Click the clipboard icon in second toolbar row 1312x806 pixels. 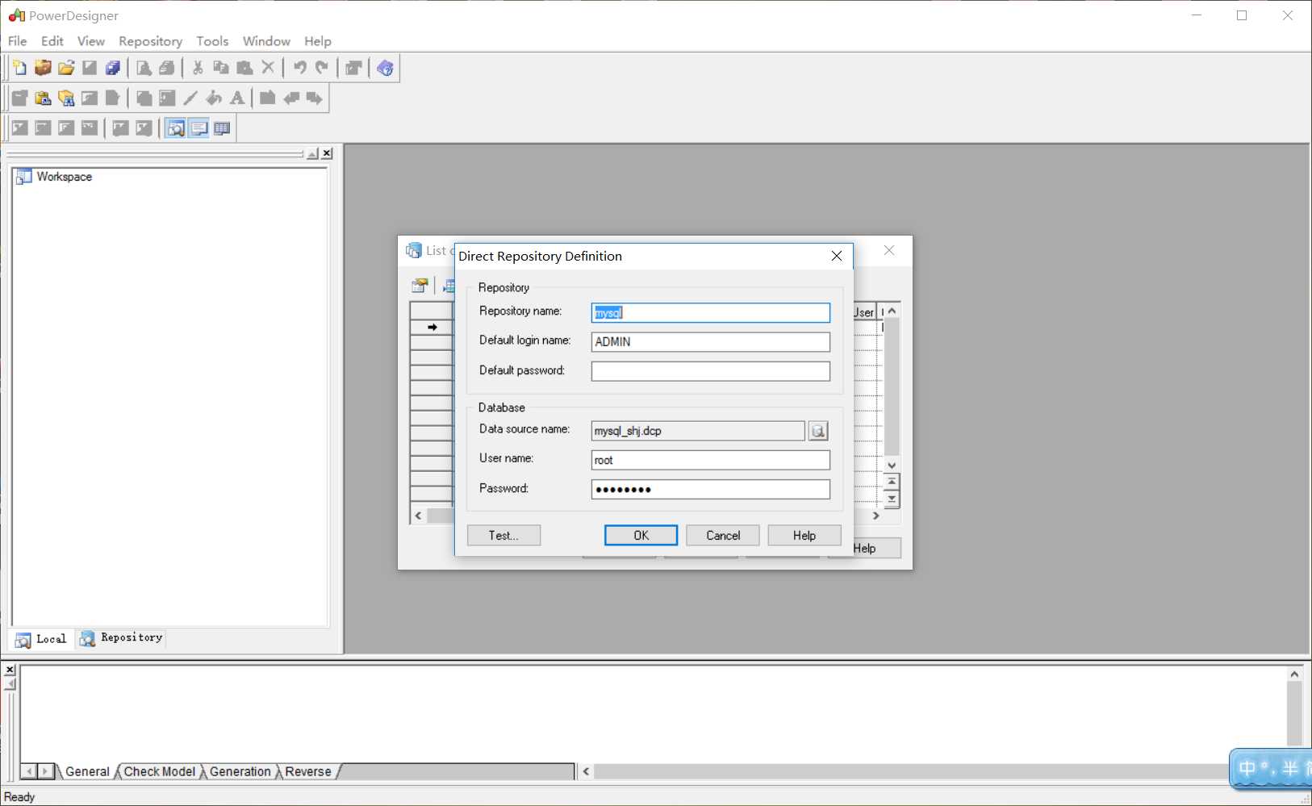(x=43, y=98)
